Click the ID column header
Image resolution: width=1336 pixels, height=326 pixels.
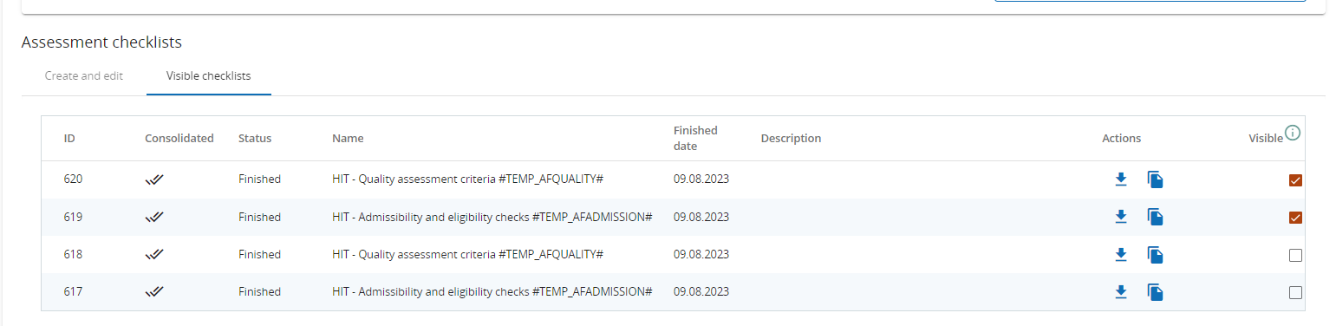click(69, 138)
